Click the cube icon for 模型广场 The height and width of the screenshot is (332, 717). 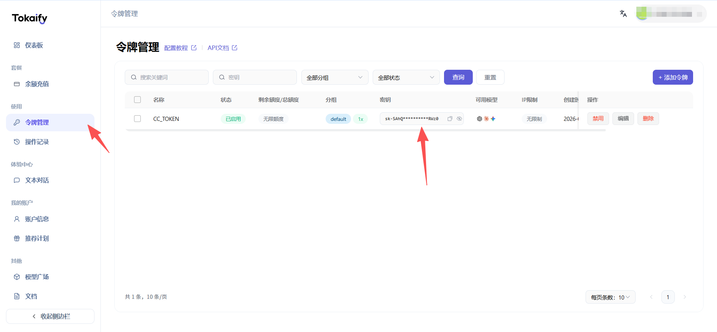pos(17,277)
